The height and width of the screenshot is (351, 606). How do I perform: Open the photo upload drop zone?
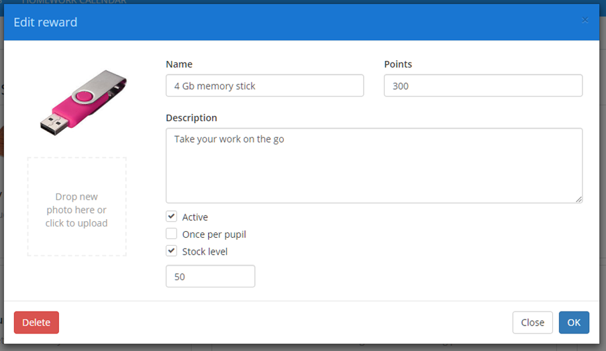point(77,206)
